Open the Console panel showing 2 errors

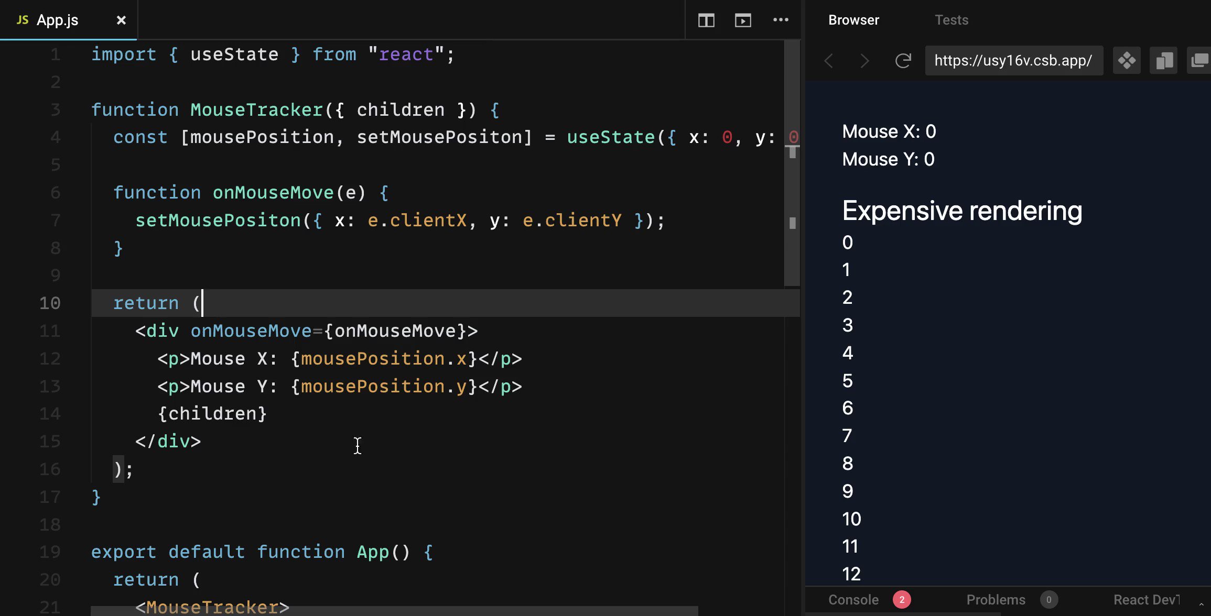[x=853, y=599]
